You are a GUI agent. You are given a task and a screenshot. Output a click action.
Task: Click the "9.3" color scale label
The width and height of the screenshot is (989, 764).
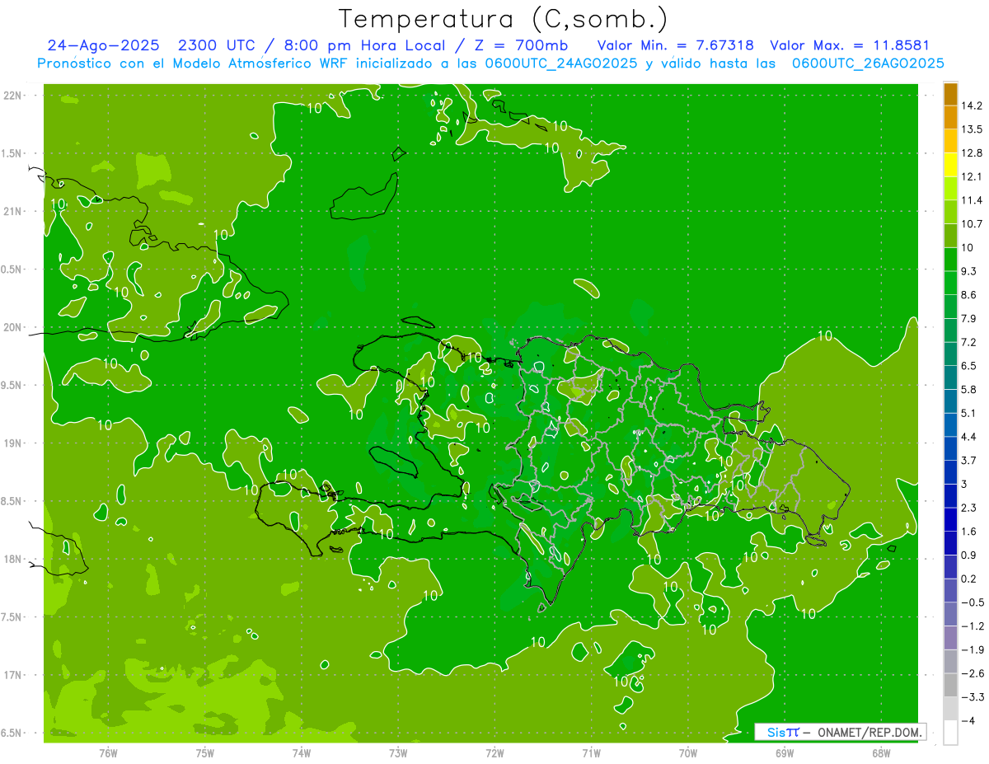970,271
